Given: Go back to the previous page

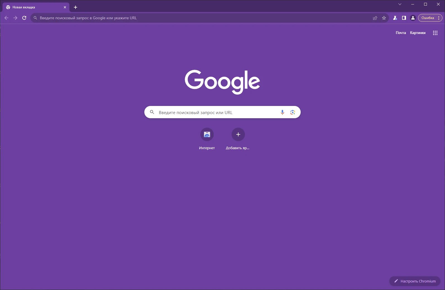Looking at the screenshot, I should click(x=6, y=18).
